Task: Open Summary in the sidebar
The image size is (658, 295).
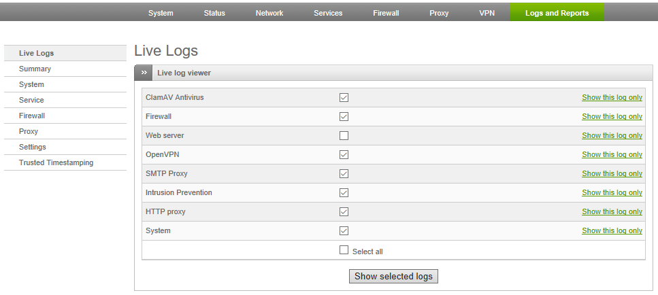Action: (65, 69)
